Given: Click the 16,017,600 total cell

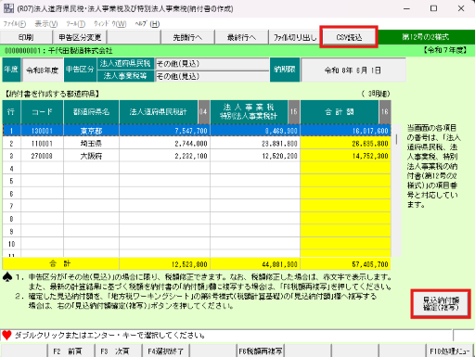Looking at the screenshot, I should (x=345, y=131).
